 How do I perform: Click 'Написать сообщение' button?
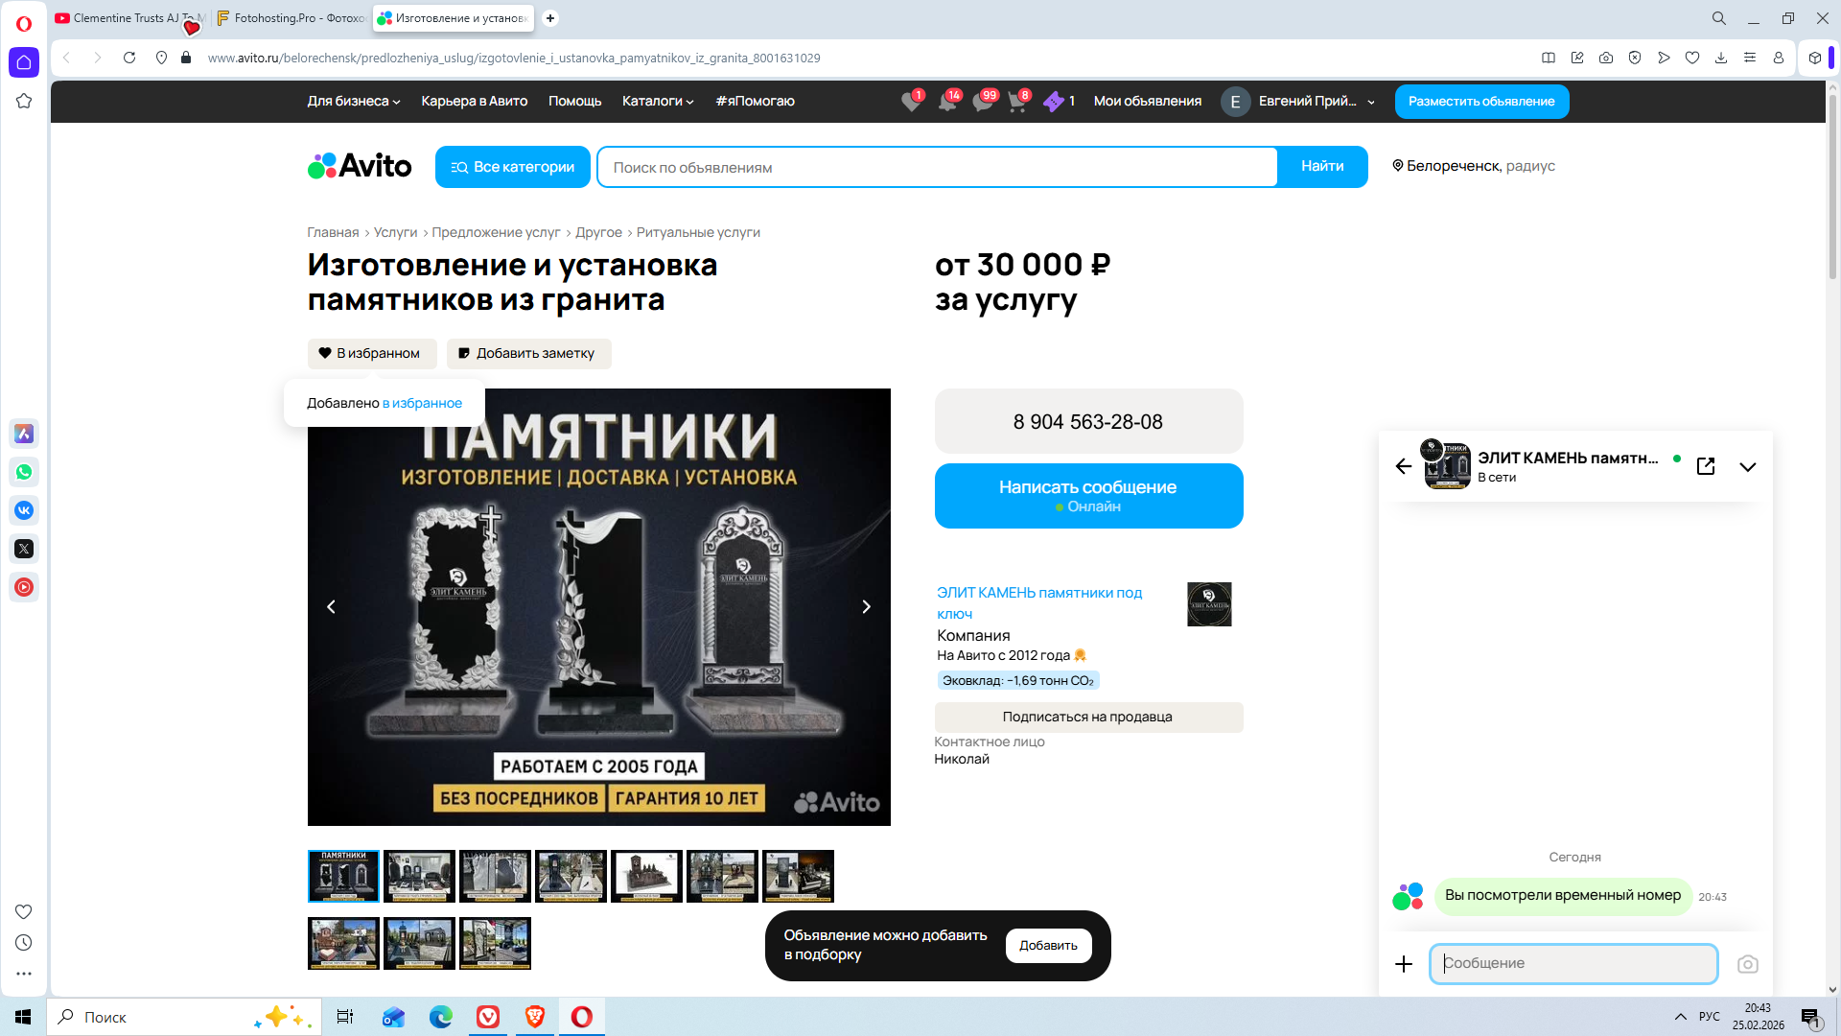click(x=1088, y=496)
